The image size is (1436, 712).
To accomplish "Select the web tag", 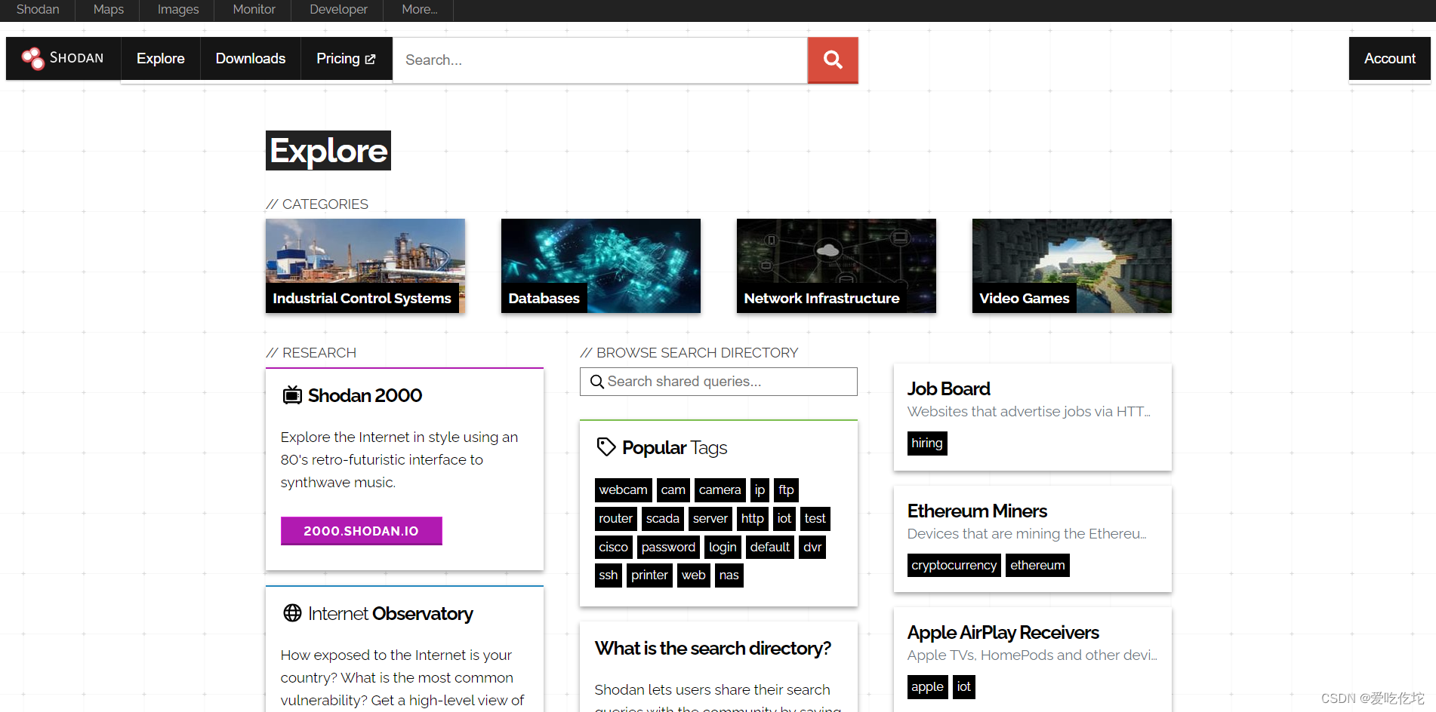I will coord(693,575).
